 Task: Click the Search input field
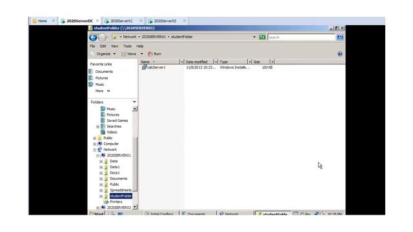pyautogui.click(x=301, y=37)
